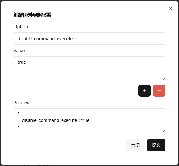Click the Option label

click(21, 27)
